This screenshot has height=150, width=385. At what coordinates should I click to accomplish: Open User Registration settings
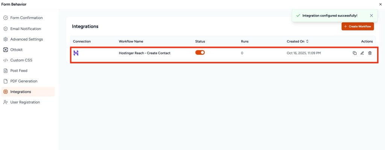tap(25, 102)
